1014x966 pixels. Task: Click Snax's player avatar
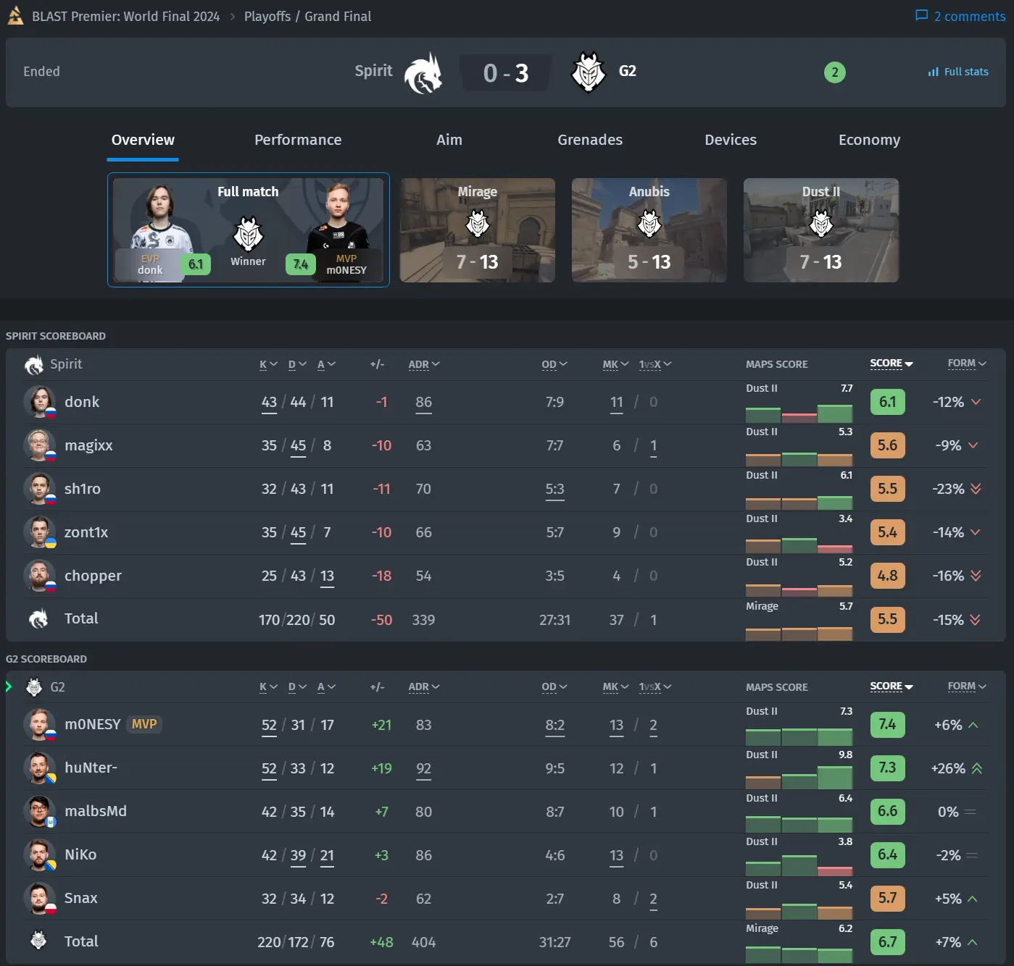40,899
